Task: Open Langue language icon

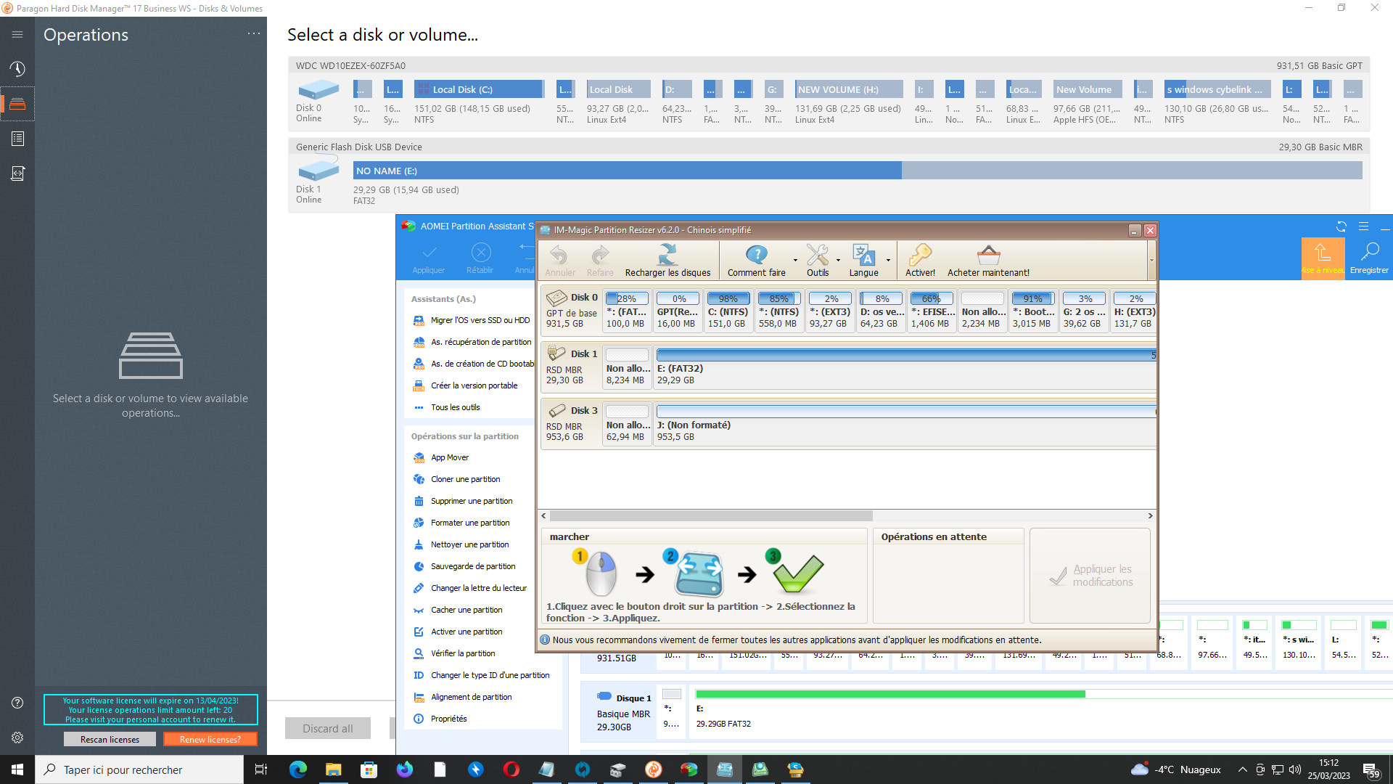Action: (x=863, y=261)
